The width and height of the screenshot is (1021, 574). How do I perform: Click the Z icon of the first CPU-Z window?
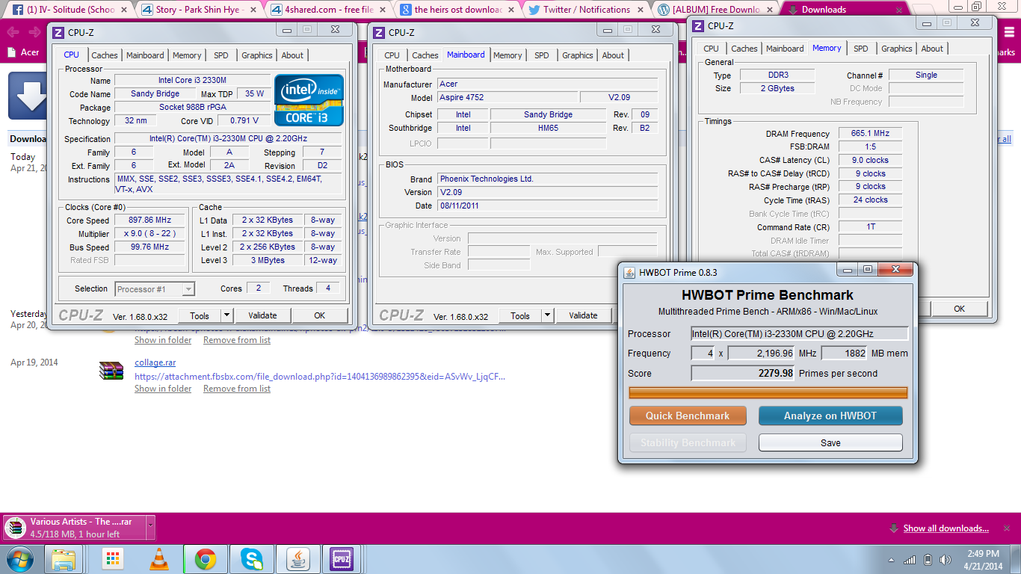[58, 32]
